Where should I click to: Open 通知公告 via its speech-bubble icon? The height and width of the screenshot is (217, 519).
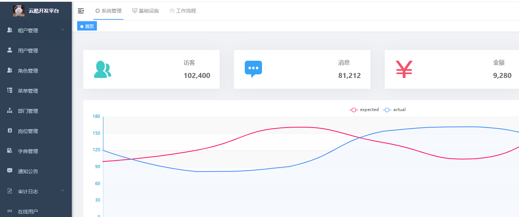10,171
